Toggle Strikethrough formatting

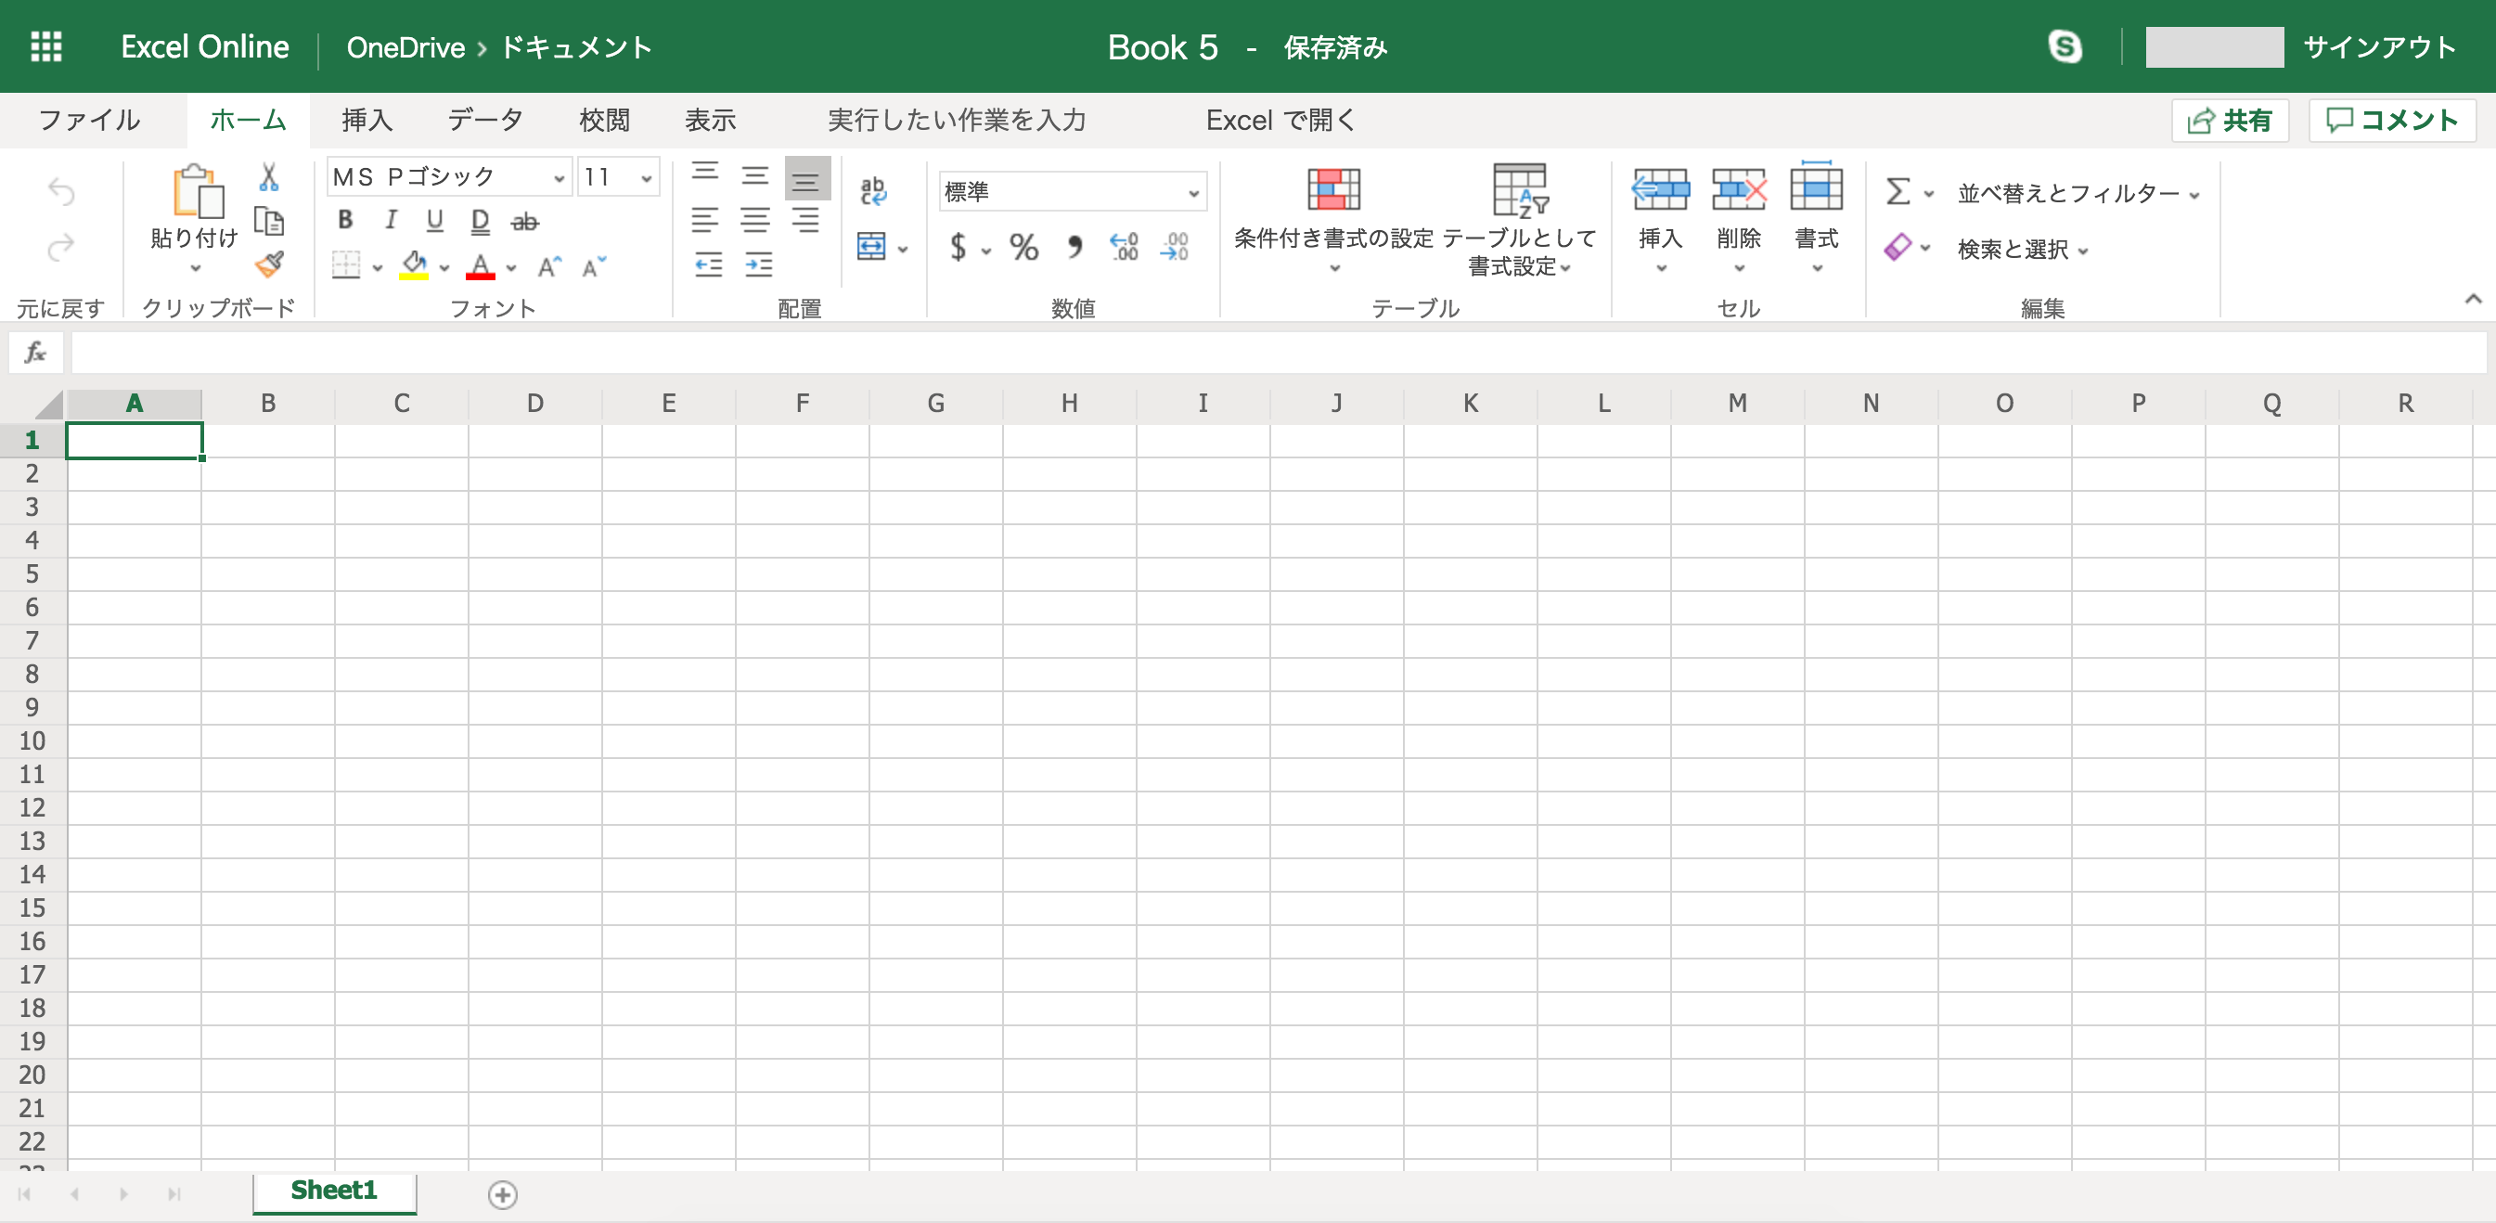(524, 222)
